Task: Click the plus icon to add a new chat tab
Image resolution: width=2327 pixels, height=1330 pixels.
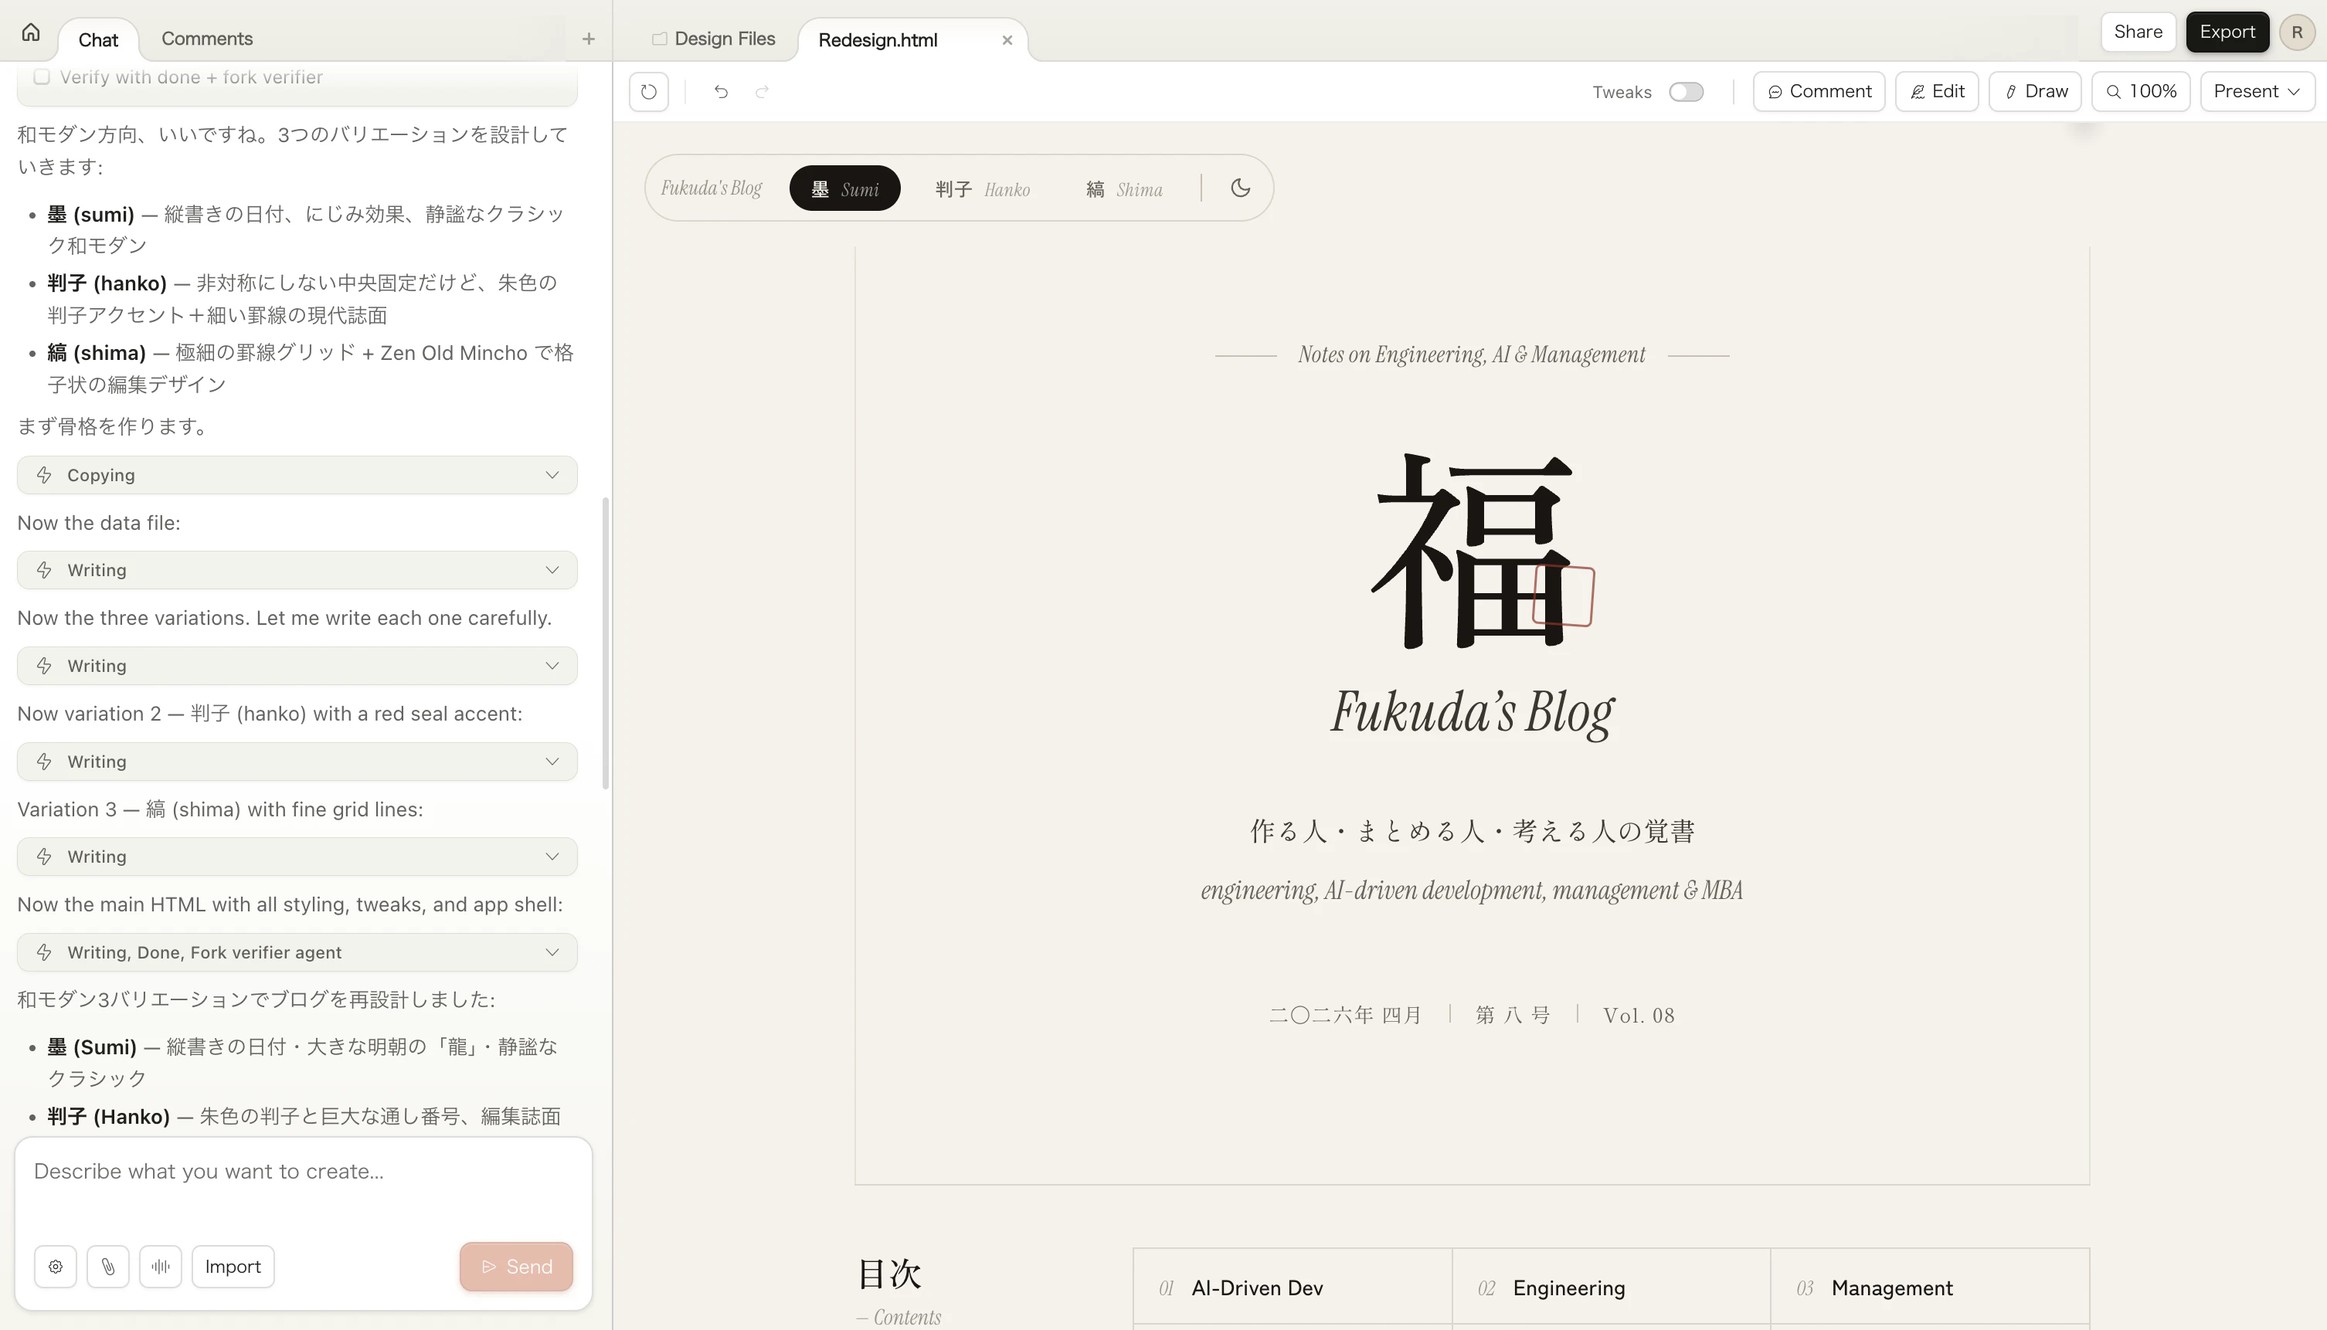Action: pos(589,39)
